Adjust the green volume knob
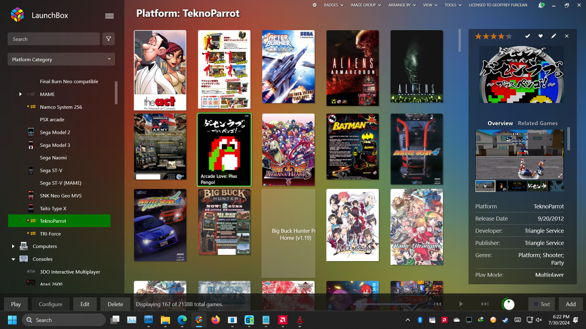Screen dimensions: 586x329 pos(508,304)
